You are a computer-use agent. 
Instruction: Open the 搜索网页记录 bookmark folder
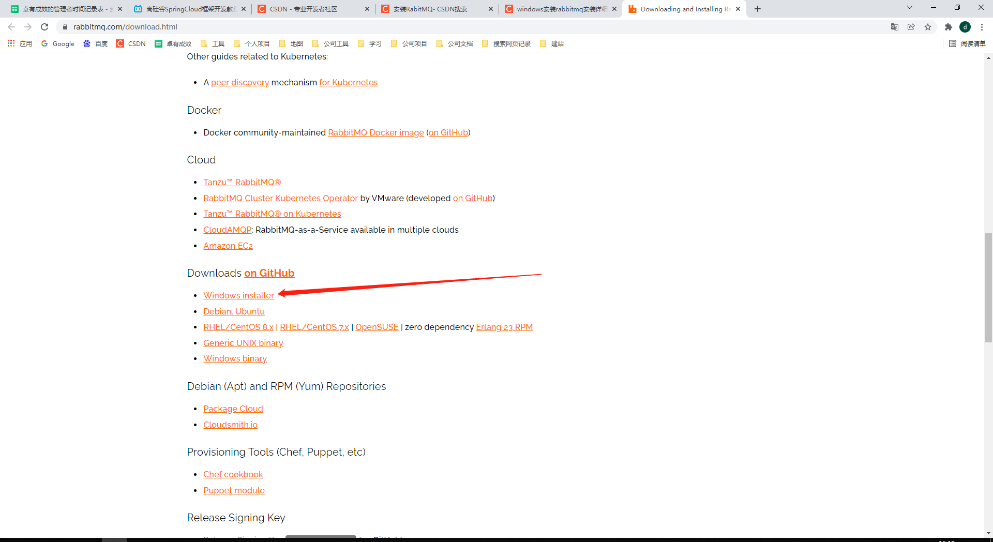click(x=506, y=43)
